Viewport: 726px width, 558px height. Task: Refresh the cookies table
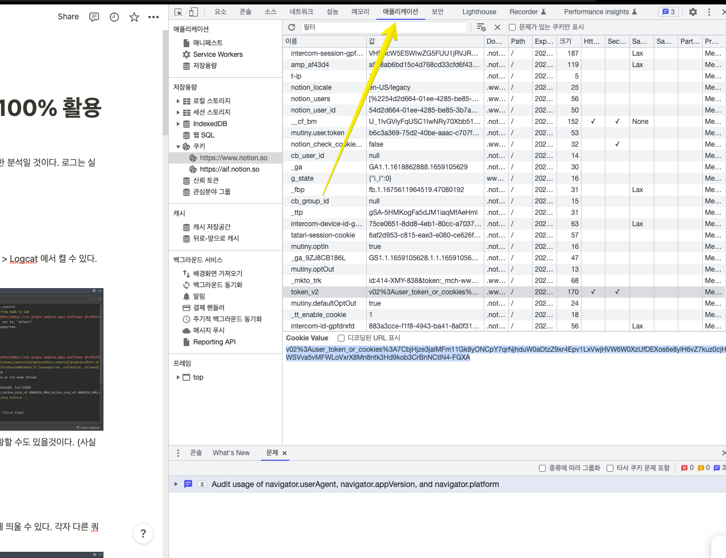(x=292, y=27)
